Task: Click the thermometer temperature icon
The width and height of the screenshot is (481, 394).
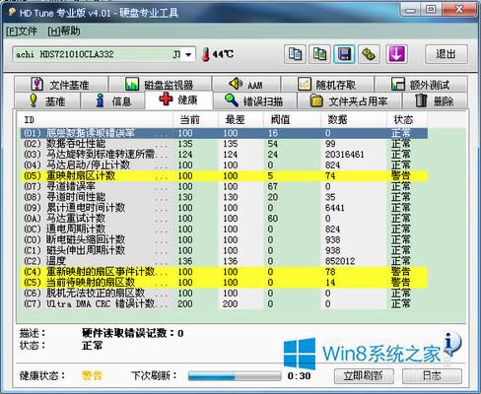Action: point(206,54)
